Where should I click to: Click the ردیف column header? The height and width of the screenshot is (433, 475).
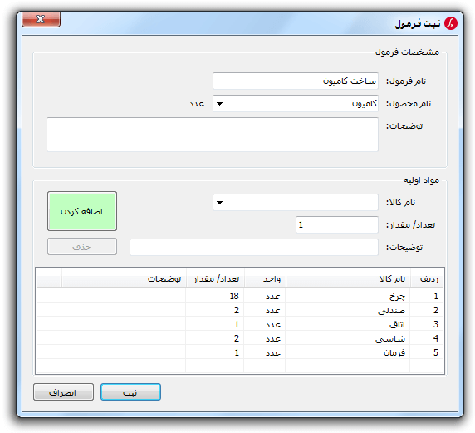pyautogui.click(x=427, y=278)
